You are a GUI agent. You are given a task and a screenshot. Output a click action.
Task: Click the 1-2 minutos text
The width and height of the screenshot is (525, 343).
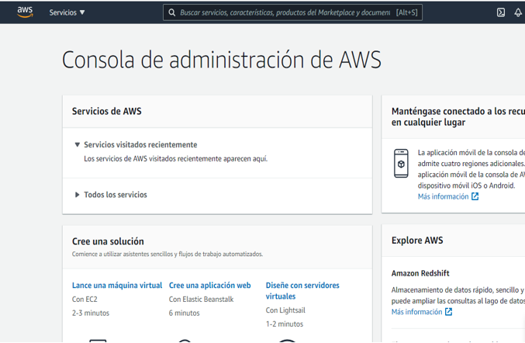(x=285, y=324)
